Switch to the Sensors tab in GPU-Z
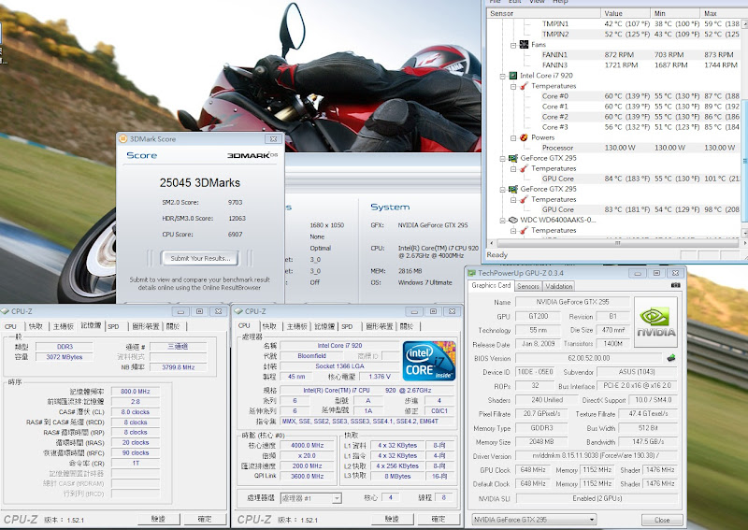This screenshot has height=530, width=748. (x=528, y=286)
